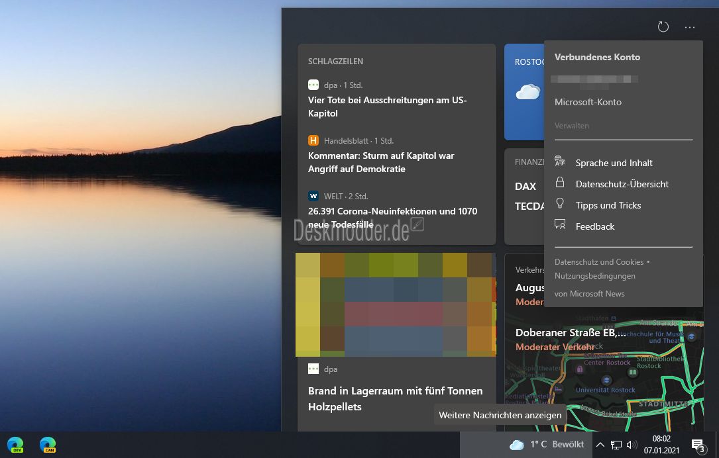719x458 pixels.
Task: Click Microsoft-Konto label
Action: [588, 102]
